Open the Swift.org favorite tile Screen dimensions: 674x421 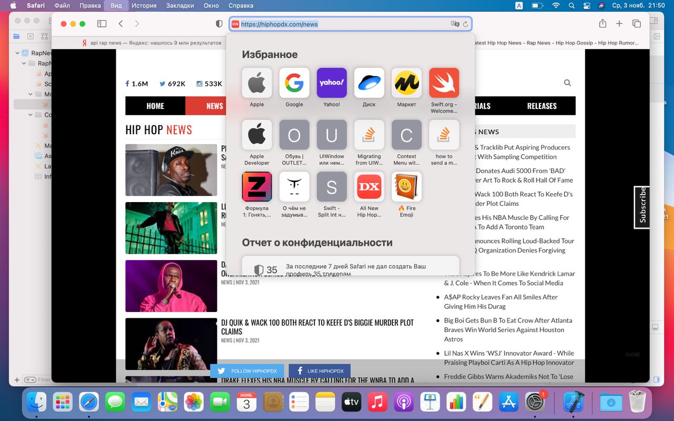coord(444,83)
